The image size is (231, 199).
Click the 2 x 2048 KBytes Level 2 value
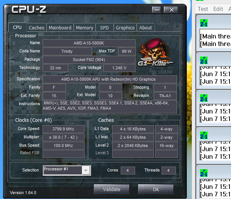click(133, 145)
